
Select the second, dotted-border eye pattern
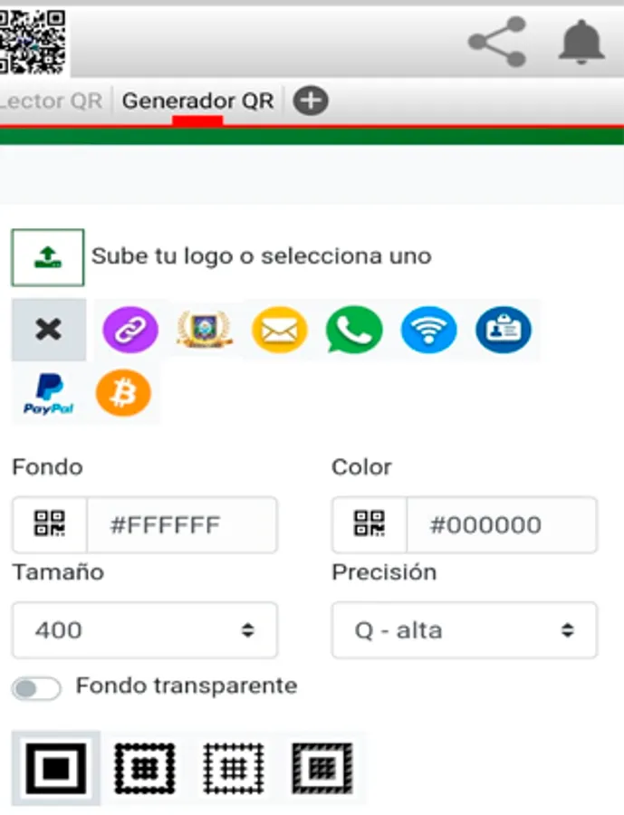click(145, 768)
